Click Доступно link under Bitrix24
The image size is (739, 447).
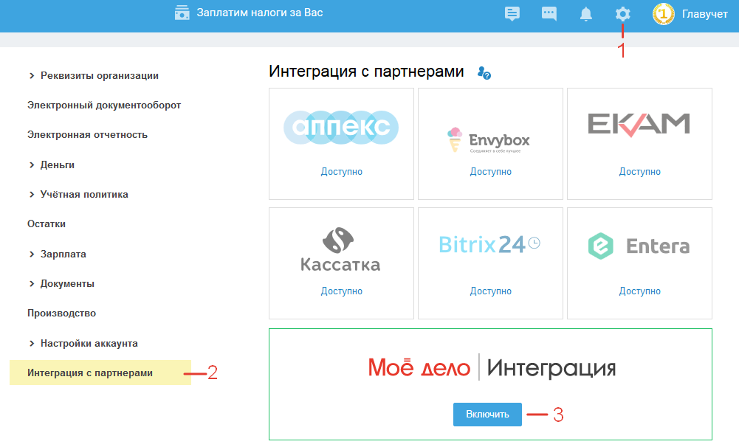pos(490,291)
